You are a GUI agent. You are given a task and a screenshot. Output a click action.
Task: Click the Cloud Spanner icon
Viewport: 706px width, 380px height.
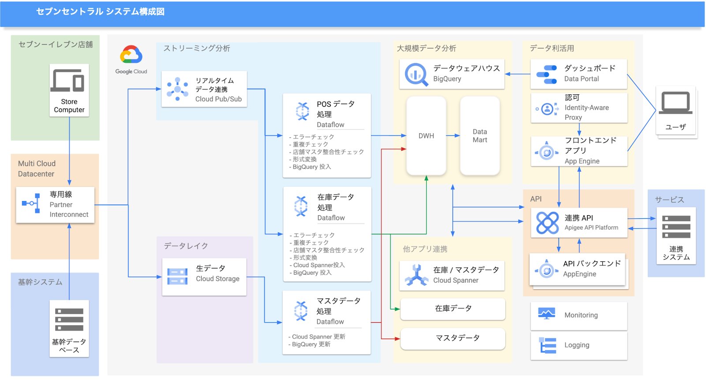coord(417,275)
